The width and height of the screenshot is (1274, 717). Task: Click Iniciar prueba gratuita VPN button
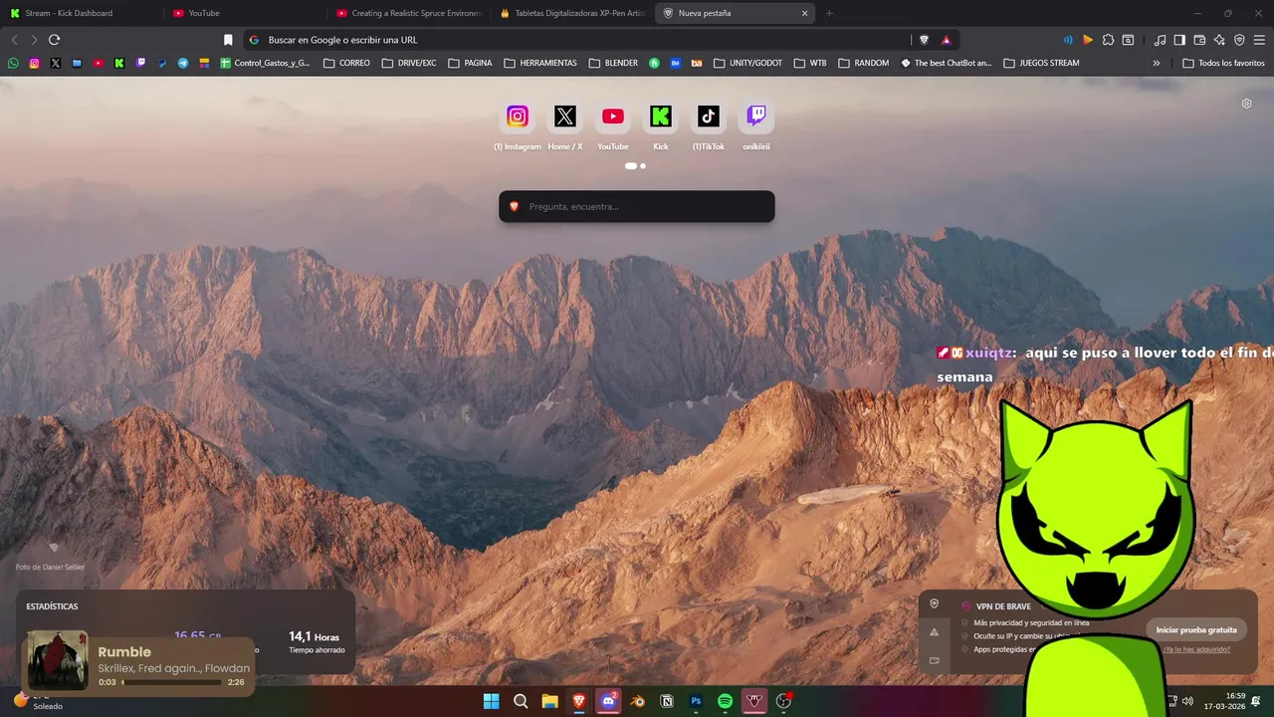(1196, 629)
